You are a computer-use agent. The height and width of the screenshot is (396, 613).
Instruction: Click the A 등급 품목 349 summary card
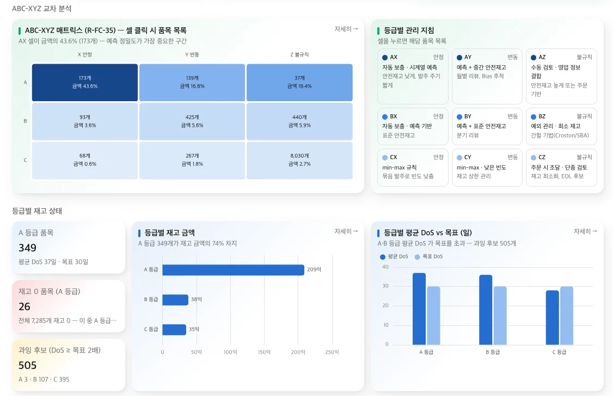click(x=69, y=247)
